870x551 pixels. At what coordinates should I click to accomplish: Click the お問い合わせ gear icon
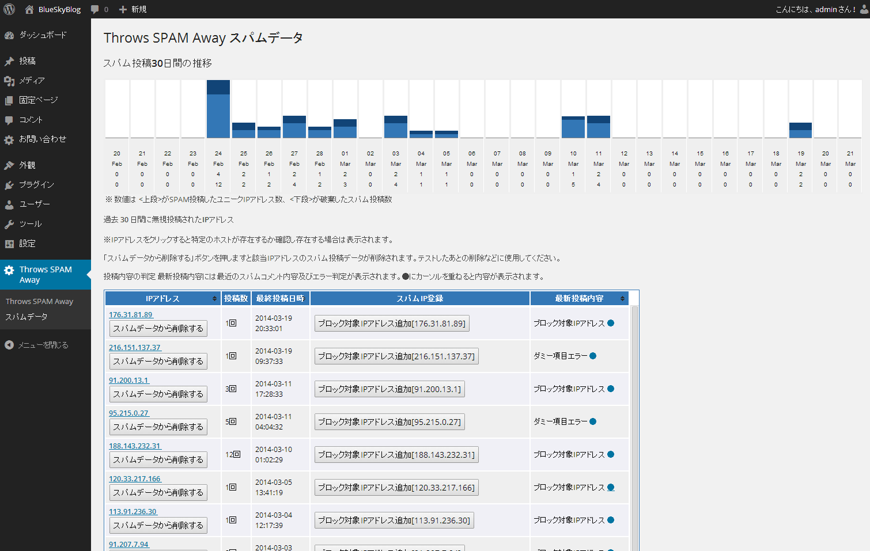(9, 139)
